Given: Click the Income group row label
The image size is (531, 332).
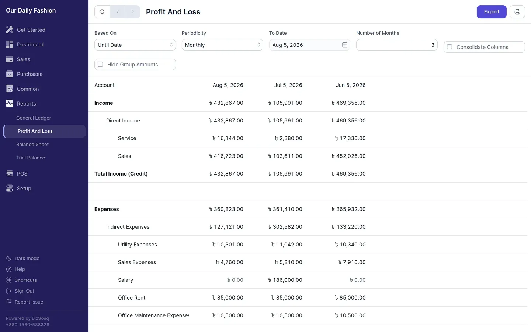Looking at the screenshot, I should (104, 103).
